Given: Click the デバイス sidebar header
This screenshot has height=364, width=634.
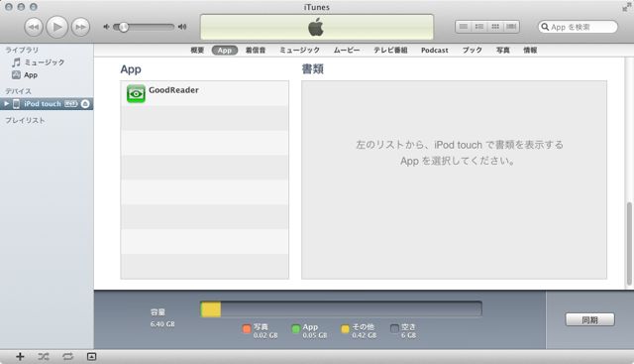Looking at the screenshot, I should pyautogui.click(x=18, y=91).
